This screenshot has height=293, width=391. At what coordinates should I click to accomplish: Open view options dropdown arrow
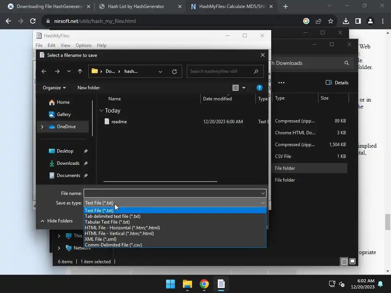click(x=244, y=88)
